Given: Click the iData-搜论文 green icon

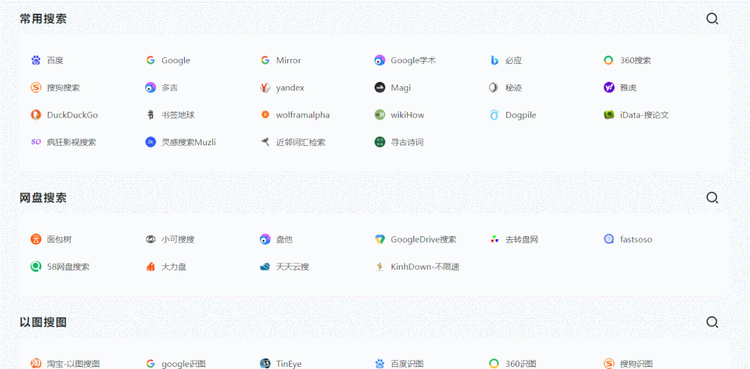Looking at the screenshot, I should coord(609,115).
